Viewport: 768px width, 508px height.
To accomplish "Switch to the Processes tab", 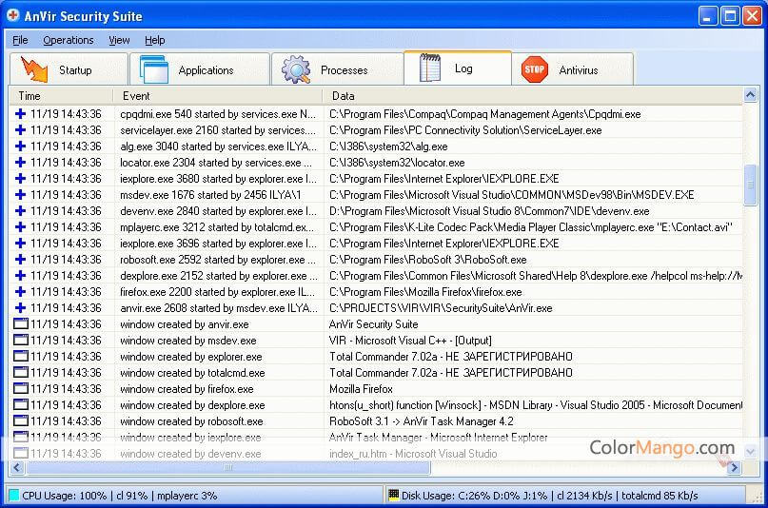I will click(337, 69).
